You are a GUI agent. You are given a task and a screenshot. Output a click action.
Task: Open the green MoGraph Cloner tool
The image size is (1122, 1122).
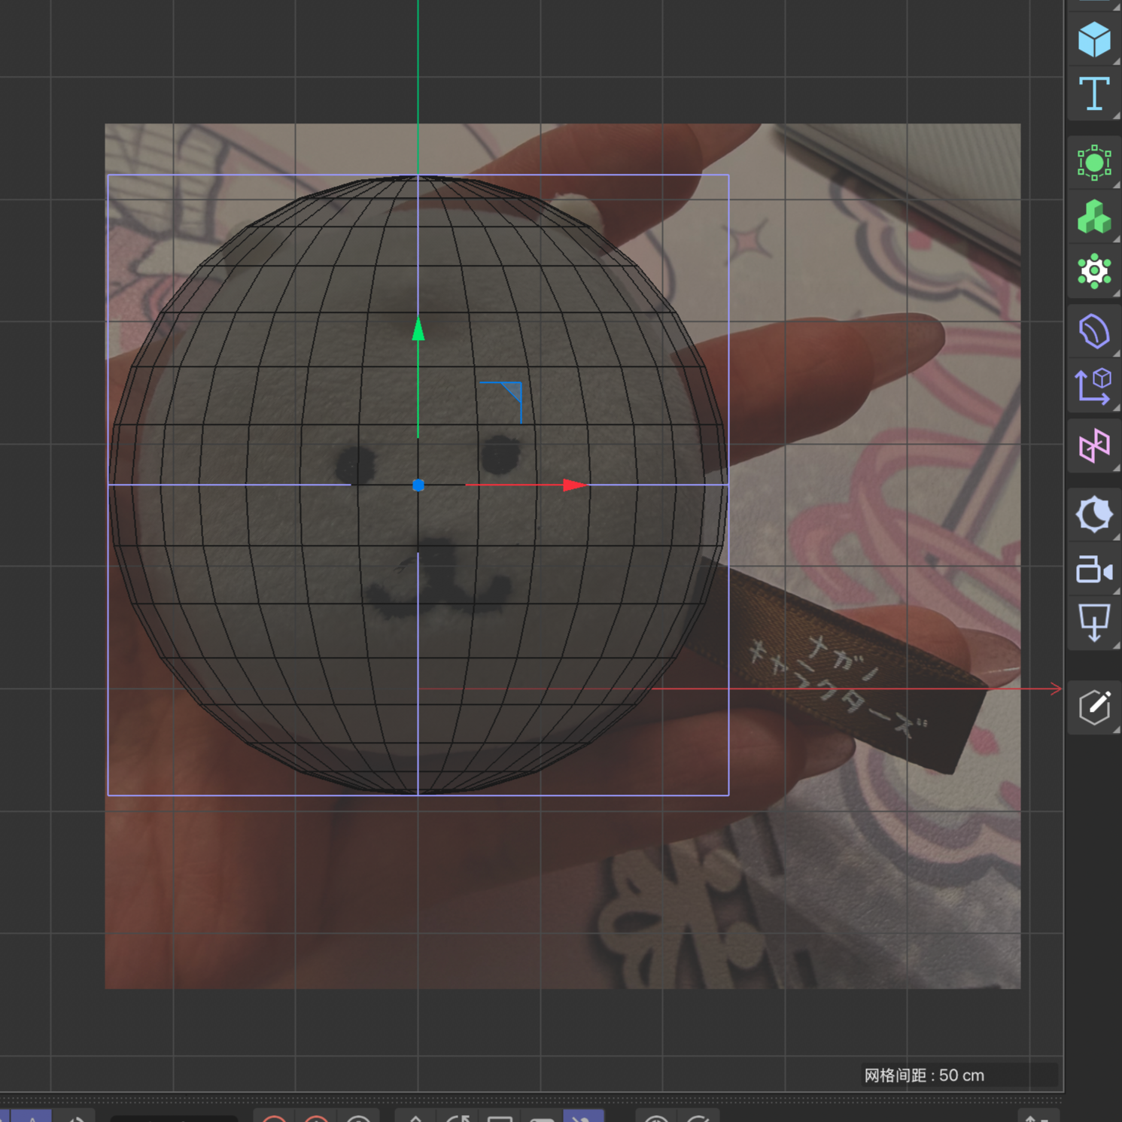pyautogui.click(x=1093, y=217)
